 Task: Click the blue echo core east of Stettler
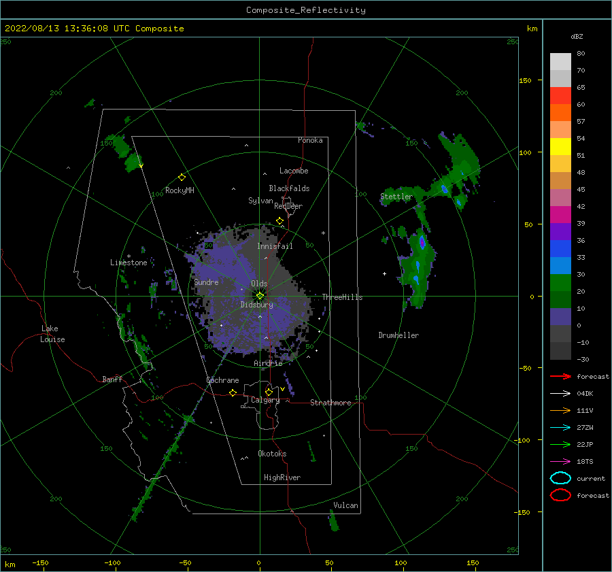444,189
